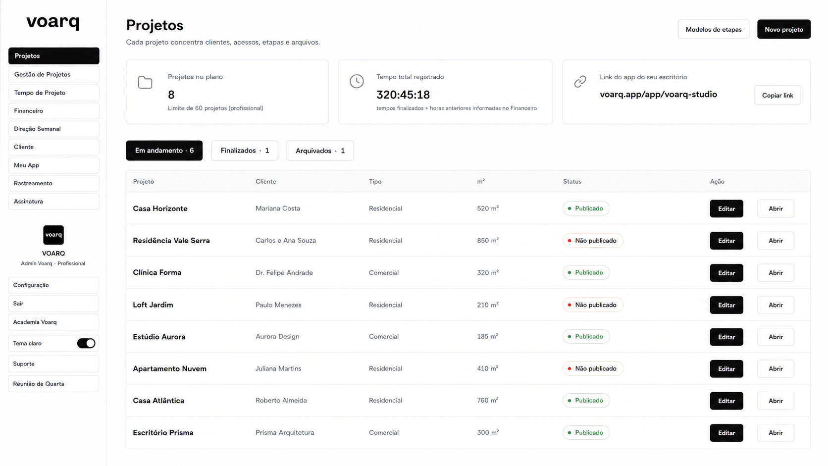Open the Escritório Prisma project with Abrir
Image resolution: width=828 pixels, height=466 pixels.
point(776,433)
